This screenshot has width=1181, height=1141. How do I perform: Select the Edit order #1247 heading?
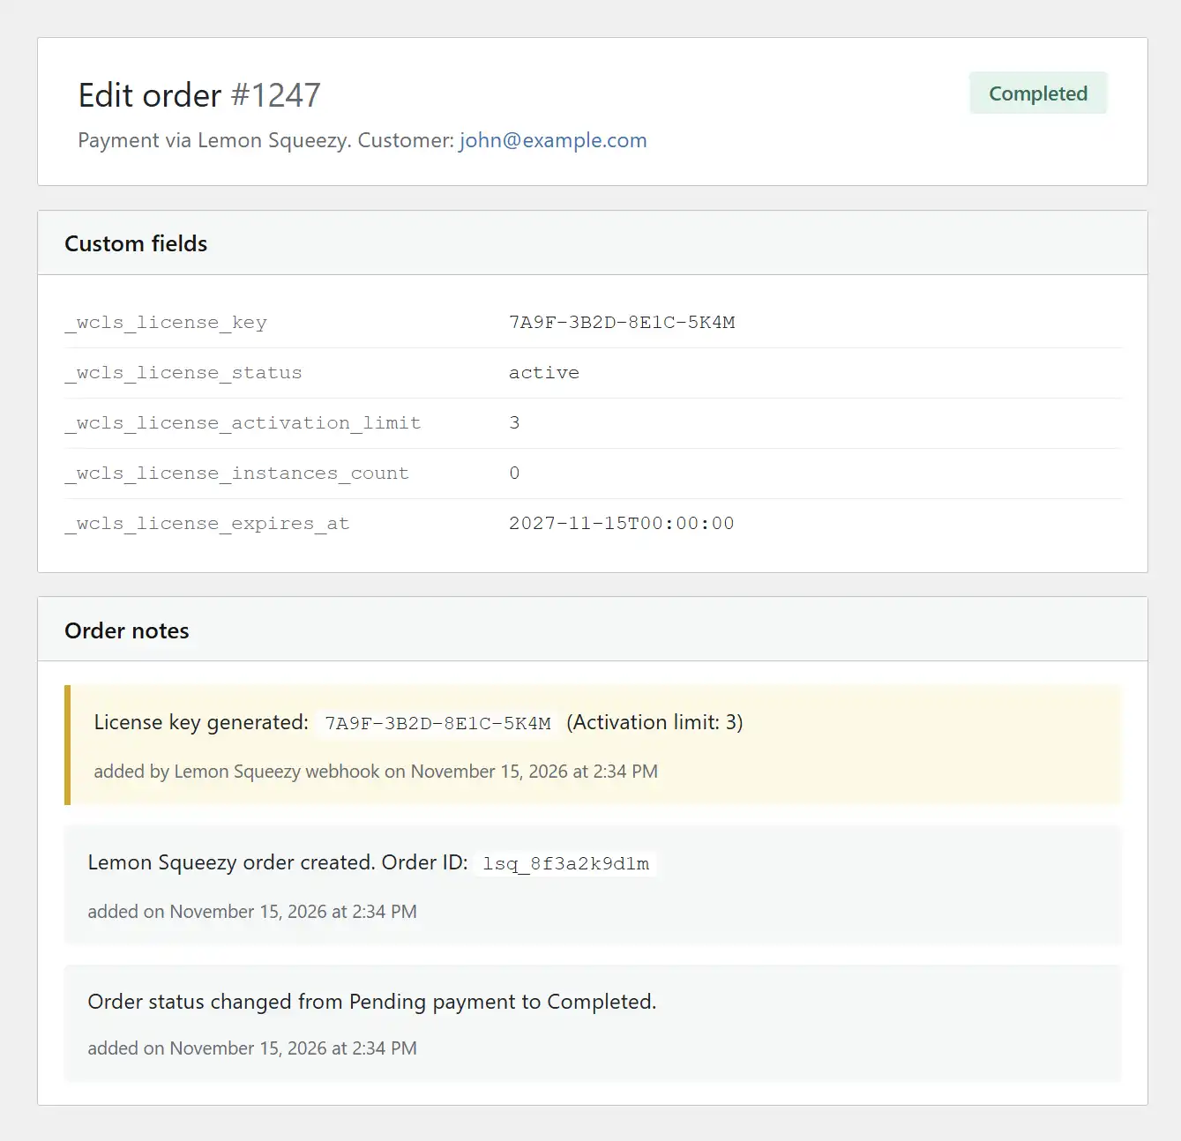tap(148, 94)
